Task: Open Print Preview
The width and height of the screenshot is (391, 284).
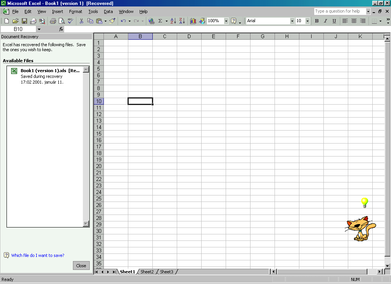Action: pos(61,21)
